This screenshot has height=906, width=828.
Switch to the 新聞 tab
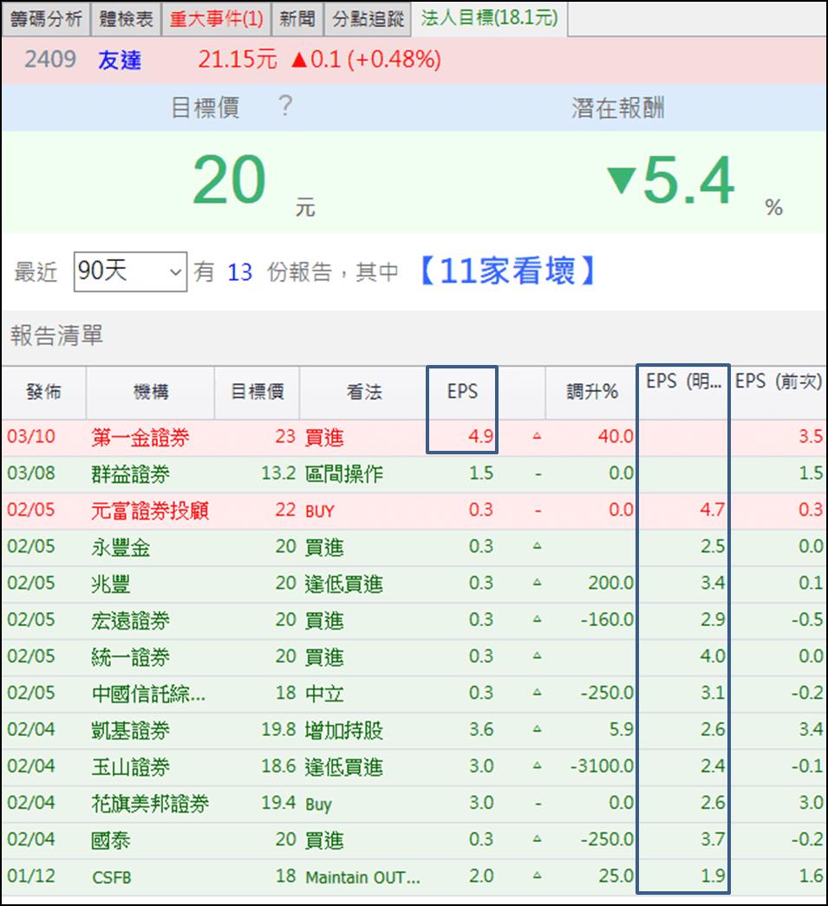(x=297, y=18)
